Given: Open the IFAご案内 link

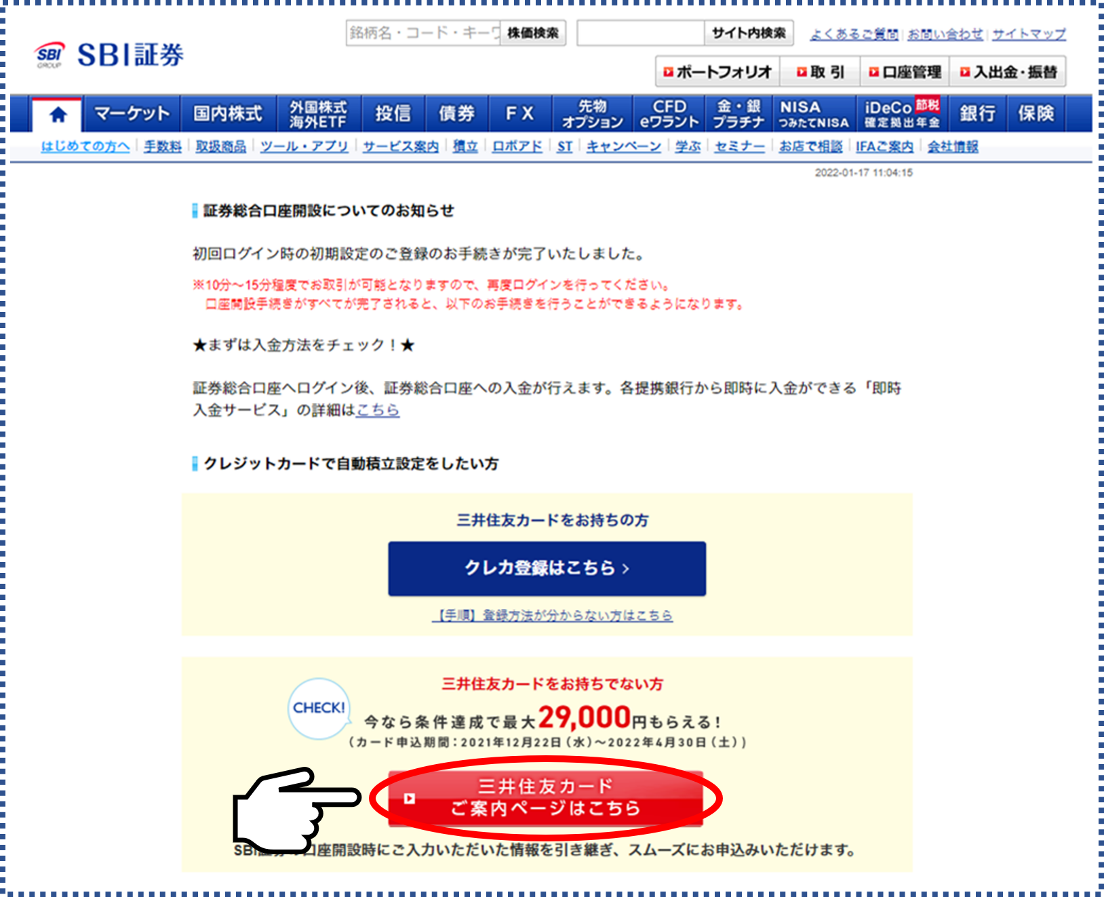Looking at the screenshot, I should (x=884, y=146).
